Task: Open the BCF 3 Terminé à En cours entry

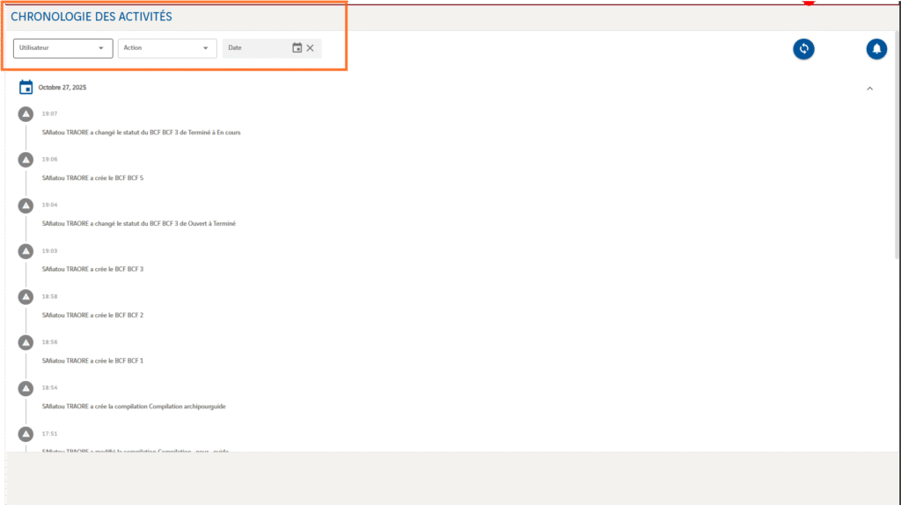Action: [141, 133]
